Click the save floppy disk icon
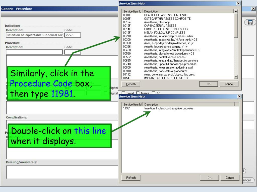Viewport: 257px width, 192px height. pos(250,22)
